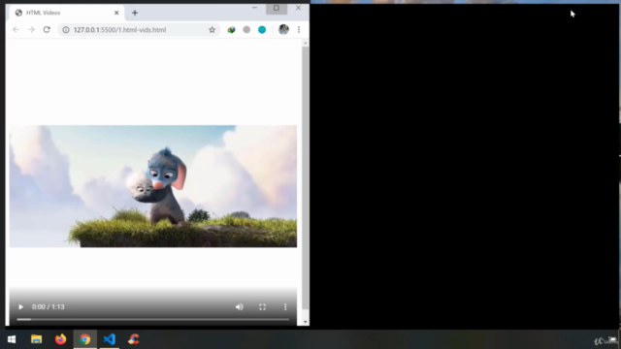
Task: Click the video time 0:00 / 1:13
Action: click(48, 307)
